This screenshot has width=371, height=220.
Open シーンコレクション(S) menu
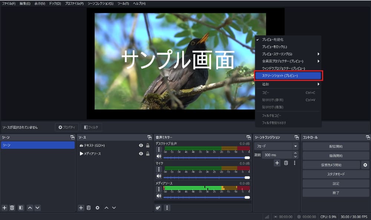[x=100, y=4]
